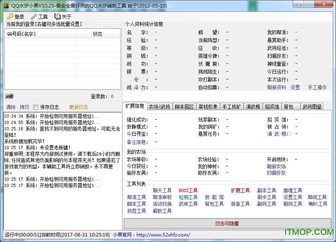
Task: Open the 小黑官网 URL in status bar
Action: tap(163, 235)
